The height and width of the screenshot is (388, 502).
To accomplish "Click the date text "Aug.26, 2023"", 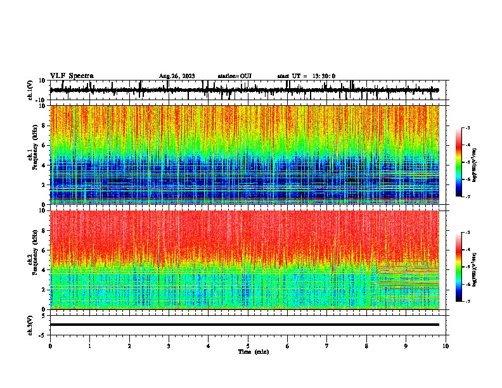I will click(177, 76).
